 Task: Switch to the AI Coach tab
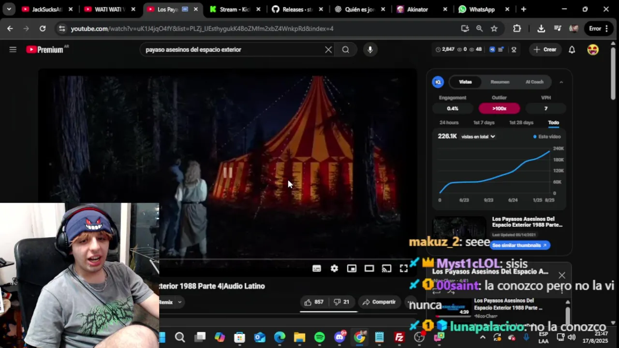coord(534,82)
